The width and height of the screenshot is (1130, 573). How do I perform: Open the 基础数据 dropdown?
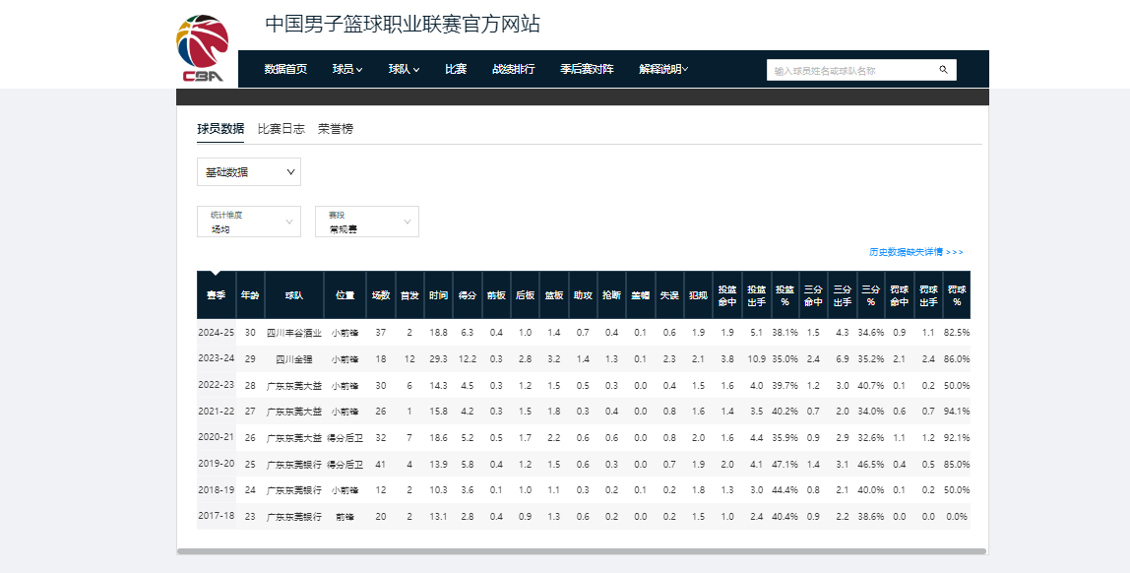coord(249,172)
